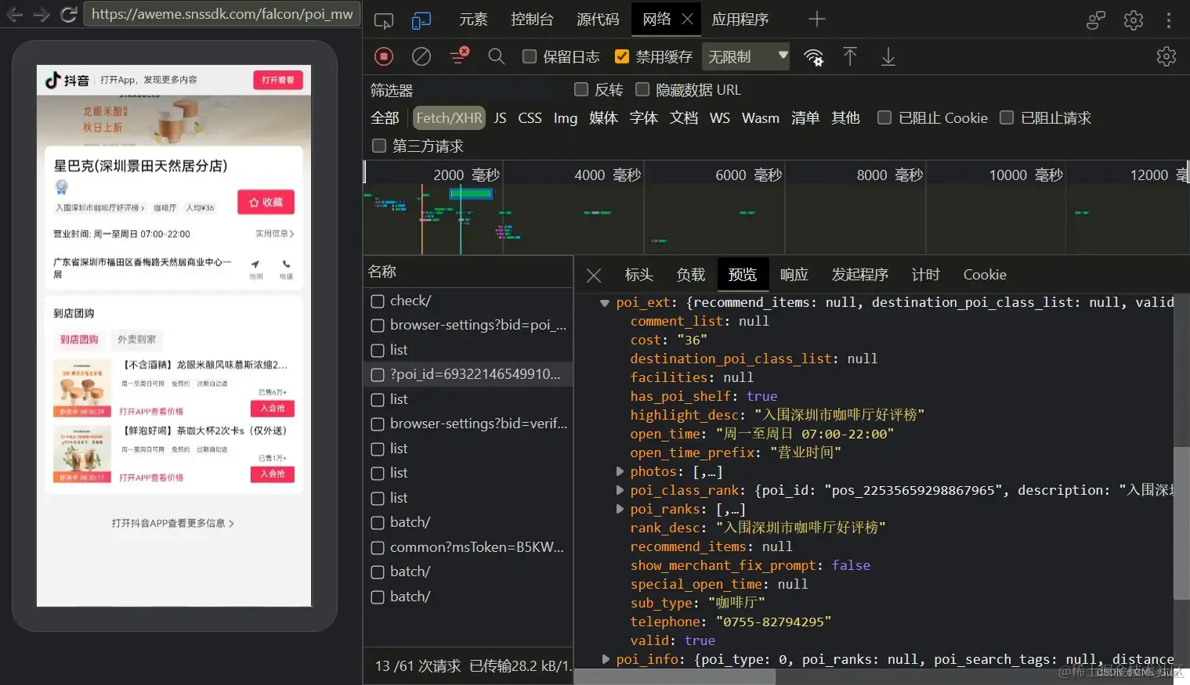Viewport: 1190px width, 685px height.
Task: Click the network timeline overview at 4000 毫秒
Action: coord(608,175)
